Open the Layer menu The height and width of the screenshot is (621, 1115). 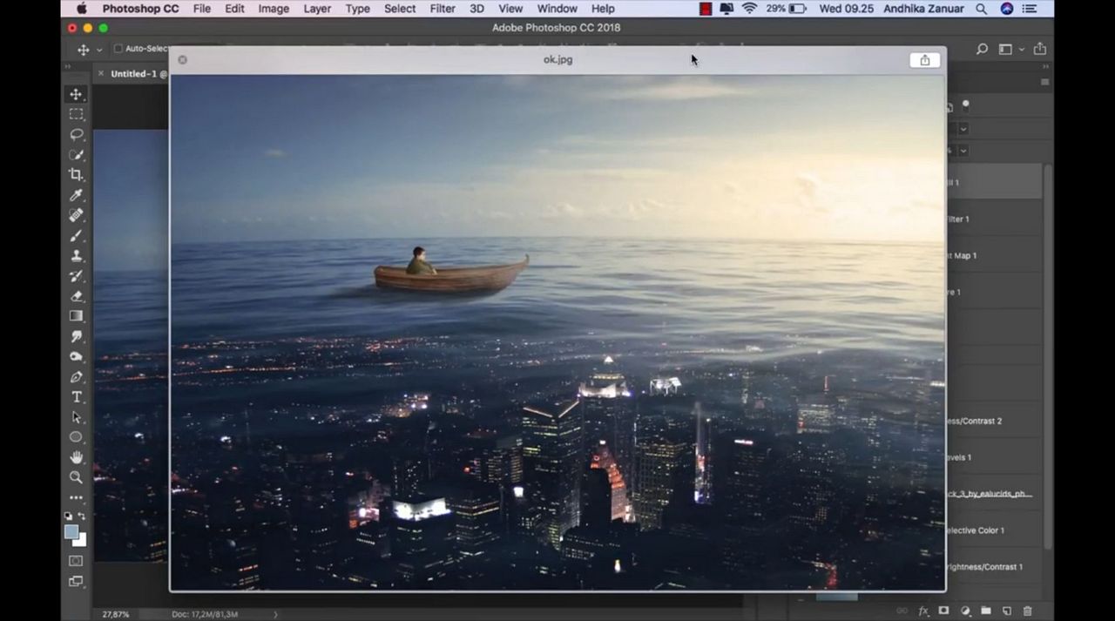(x=317, y=9)
